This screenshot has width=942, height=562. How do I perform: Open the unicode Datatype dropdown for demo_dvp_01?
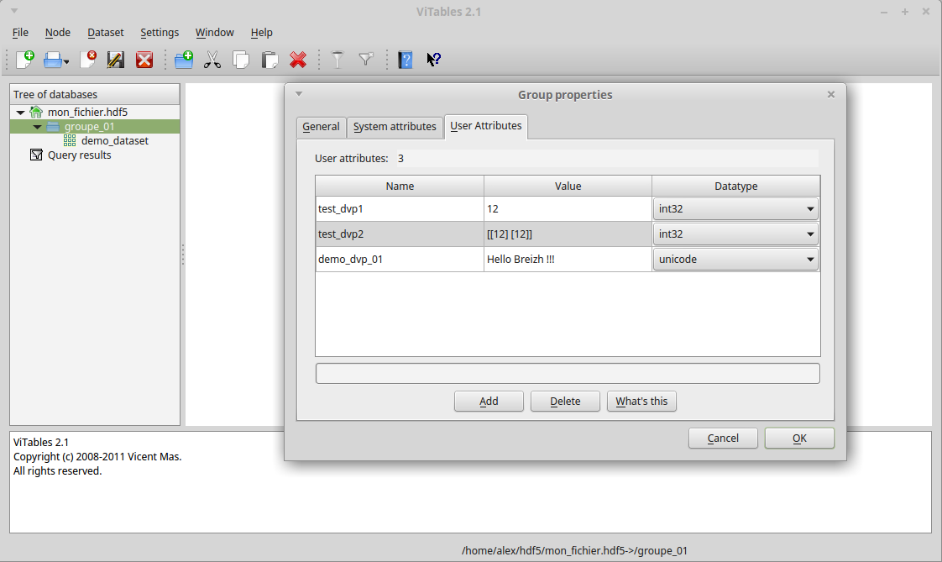click(x=735, y=260)
